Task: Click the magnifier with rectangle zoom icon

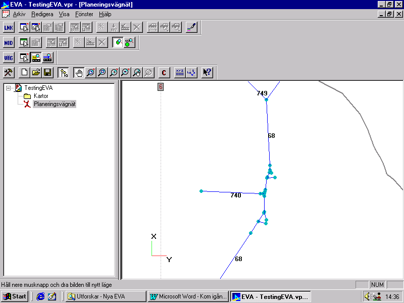Action: [102, 73]
